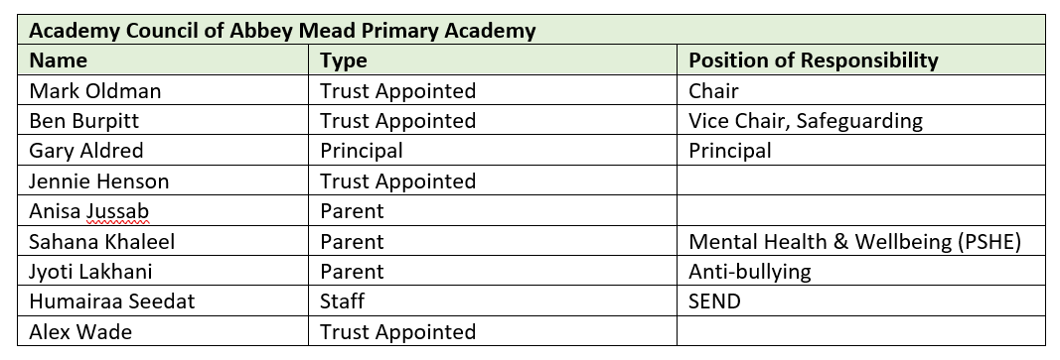Click the Staff type cell
The image size is (1060, 360).
pyautogui.click(x=493, y=300)
